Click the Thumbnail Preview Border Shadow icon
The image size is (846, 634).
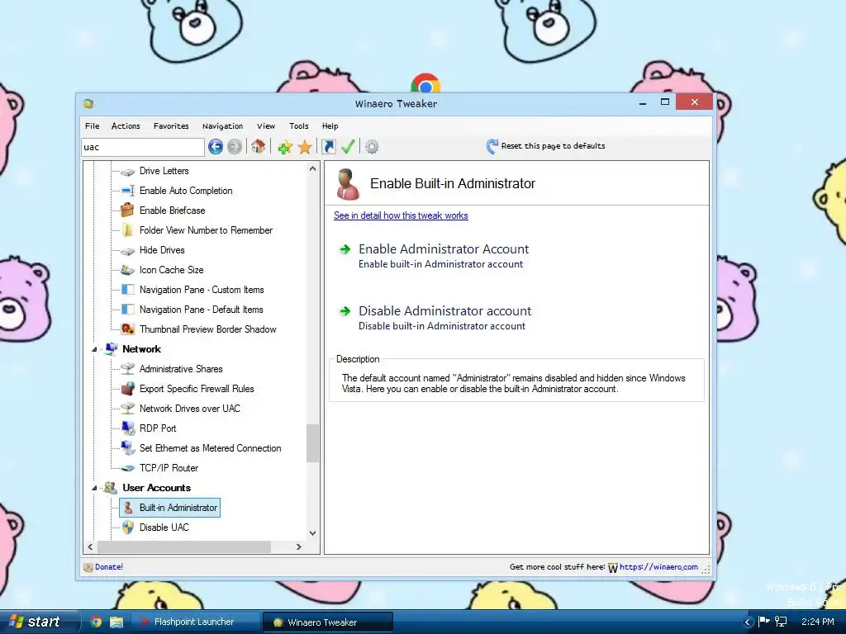(x=128, y=329)
